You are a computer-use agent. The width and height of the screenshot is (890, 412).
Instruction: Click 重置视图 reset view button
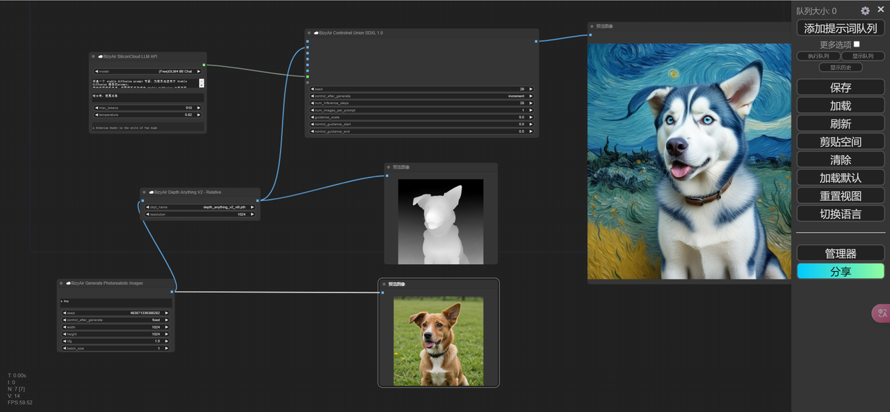coord(841,196)
